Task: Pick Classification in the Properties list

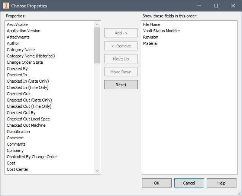Action: 18,132
